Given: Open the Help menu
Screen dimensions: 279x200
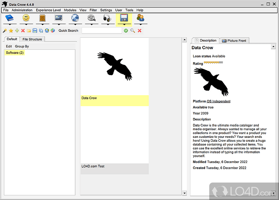Looking at the screenshot, I should 140,10.
